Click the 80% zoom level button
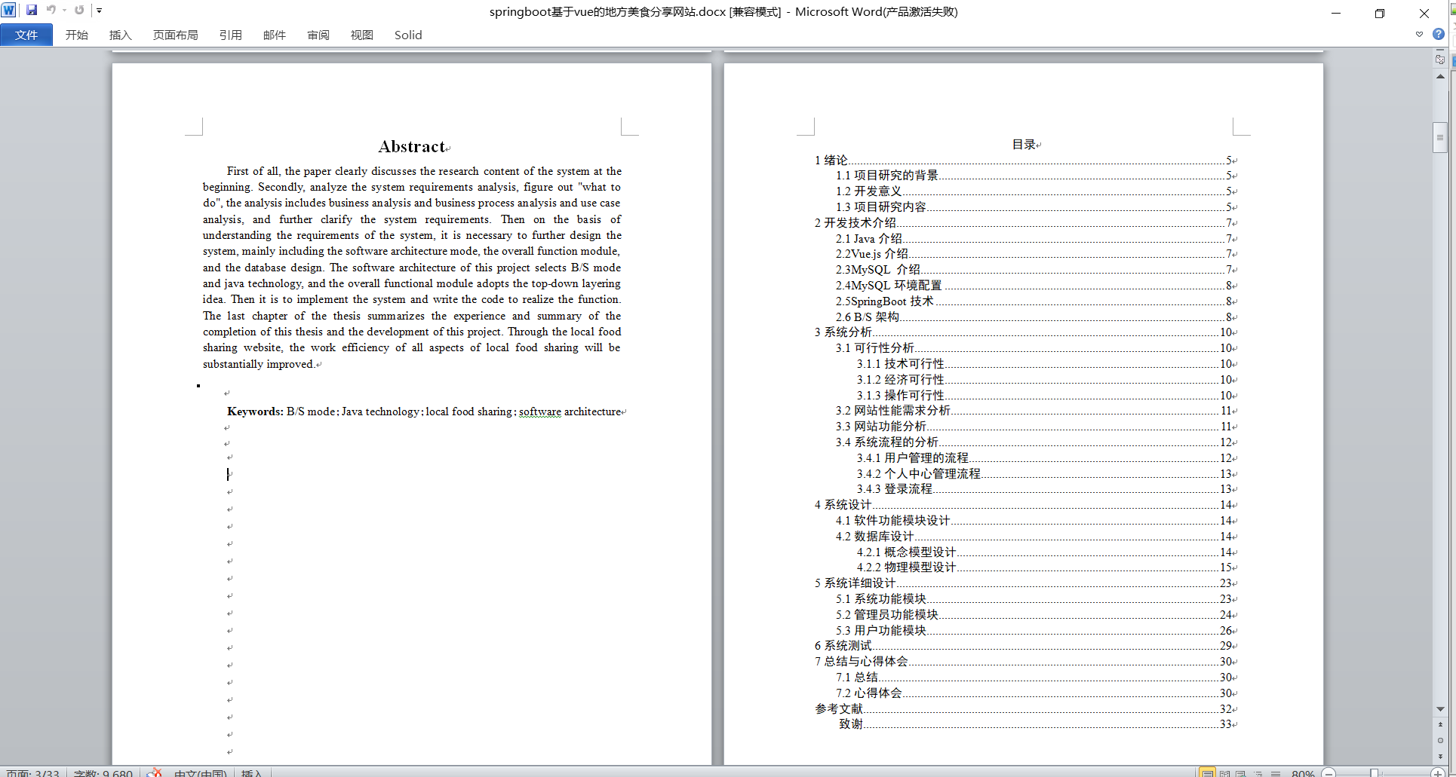 [1303, 772]
